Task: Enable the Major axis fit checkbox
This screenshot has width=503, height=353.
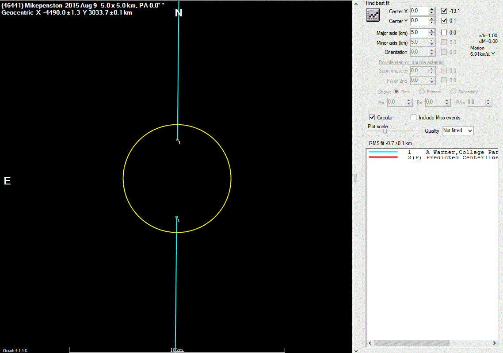Action: [444, 33]
